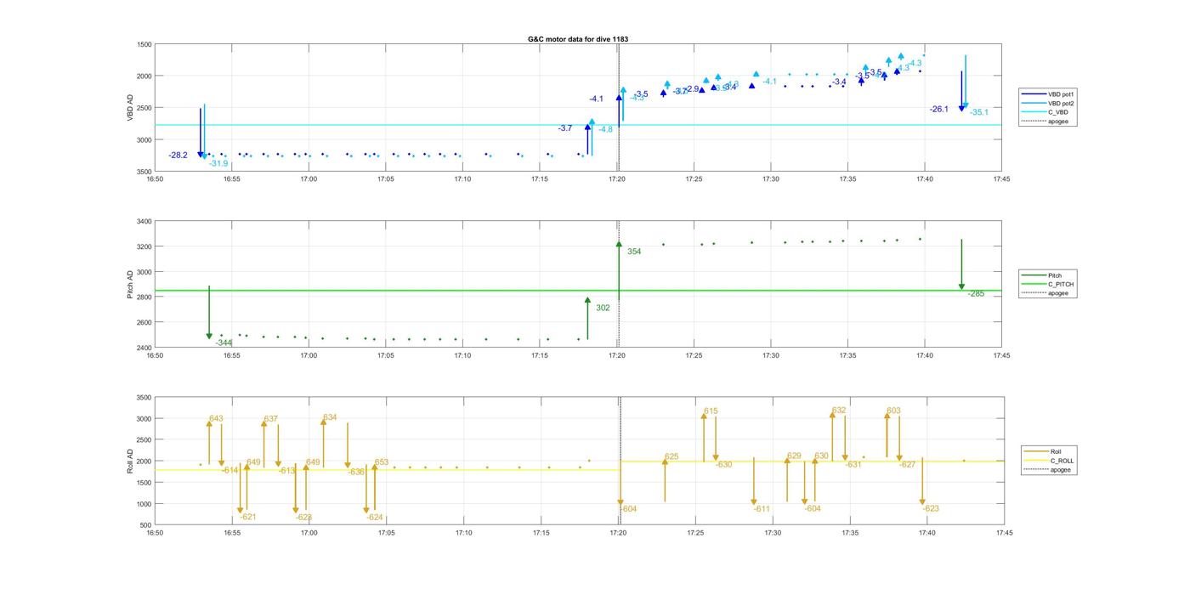Click the '302' pitch data label
This screenshot has width=1190, height=589.
603,308
